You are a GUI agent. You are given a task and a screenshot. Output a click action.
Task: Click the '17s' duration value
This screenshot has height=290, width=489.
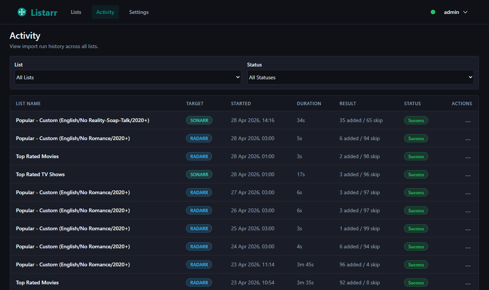tap(301, 174)
